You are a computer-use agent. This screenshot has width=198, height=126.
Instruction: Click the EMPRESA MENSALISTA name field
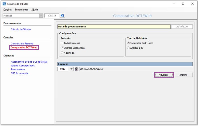(136, 69)
